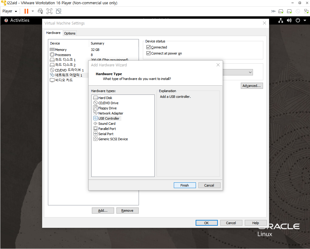Switch to the Hardware tab

(x=53, y=33)
